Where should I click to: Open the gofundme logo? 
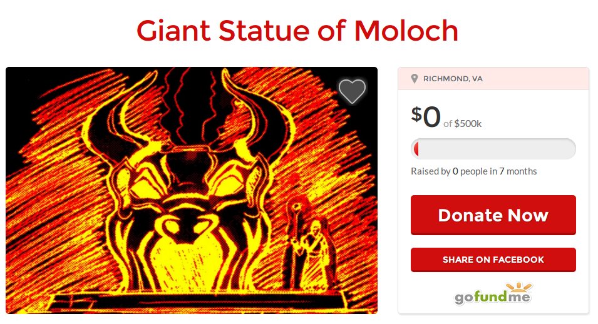point(493,293)
